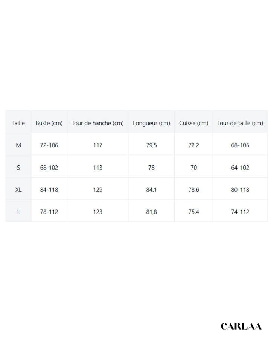
Task: Select the XL size row label
Action: pyautogui.click(x=18, y=190)
